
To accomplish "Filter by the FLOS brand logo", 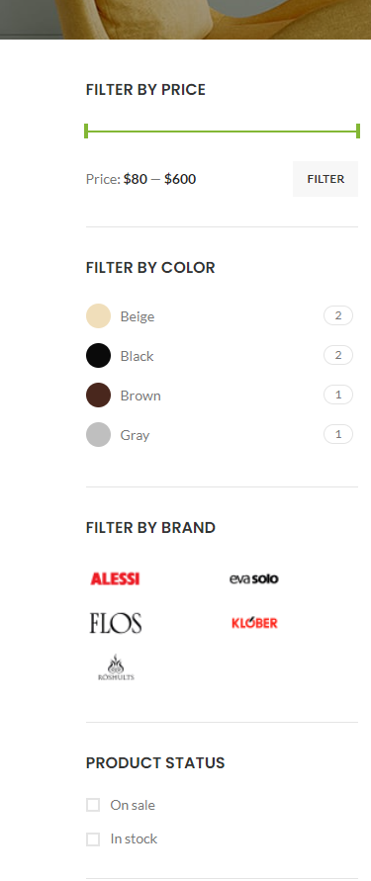I will click(115, 623).
